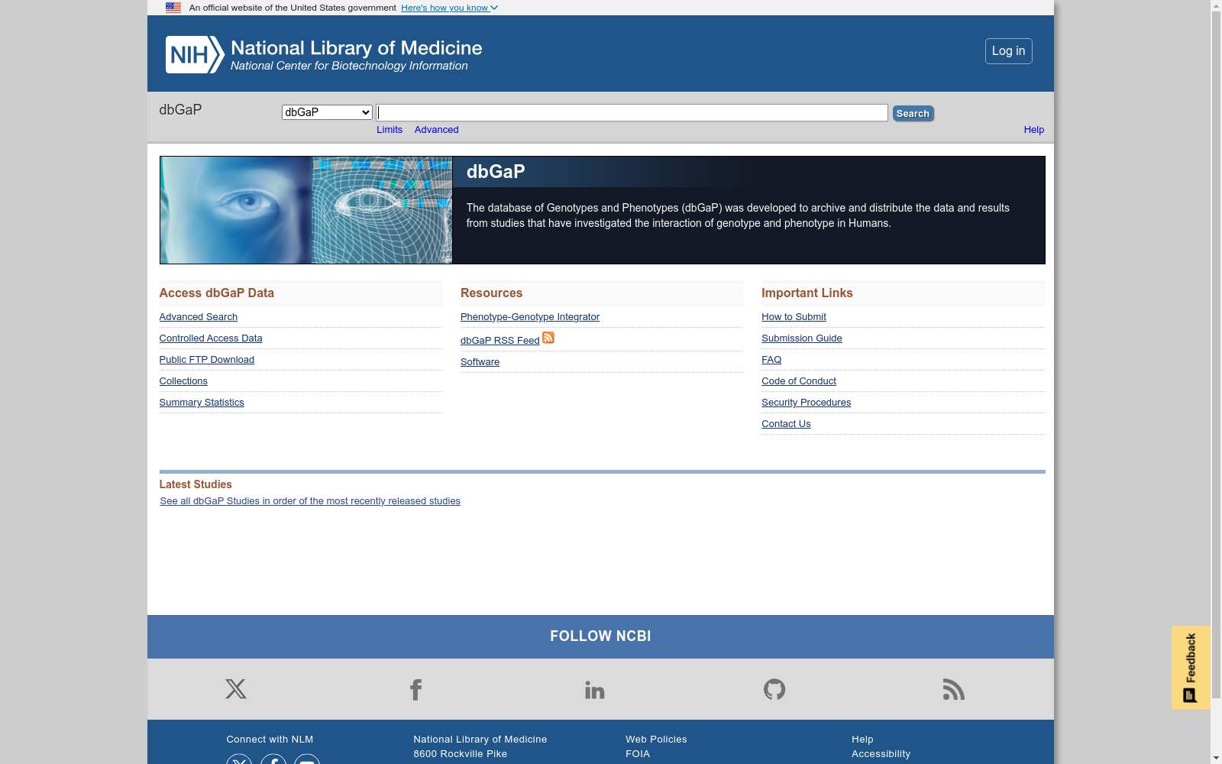1222x764 pixels.
Task: Open the Code of Conduct link
Action: [x=799, y=381]
